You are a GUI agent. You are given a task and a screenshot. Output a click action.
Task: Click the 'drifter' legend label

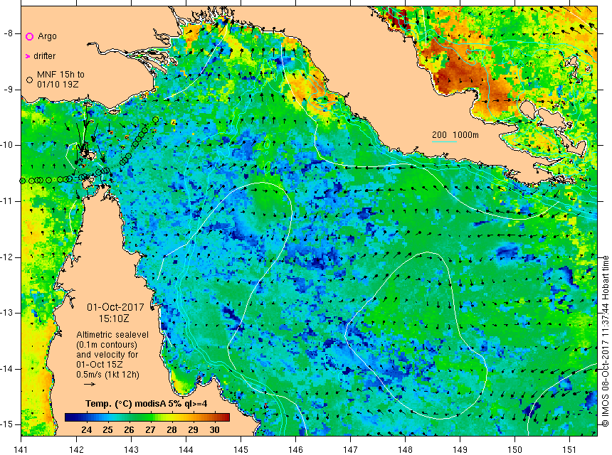pyautogui.click(x=45, y=56)
